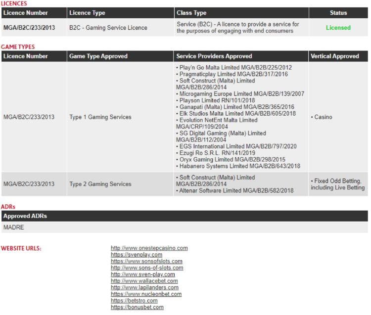Open the www.wallacebet.com link
This screenshot has height=315, width=371.
point(144,281)
